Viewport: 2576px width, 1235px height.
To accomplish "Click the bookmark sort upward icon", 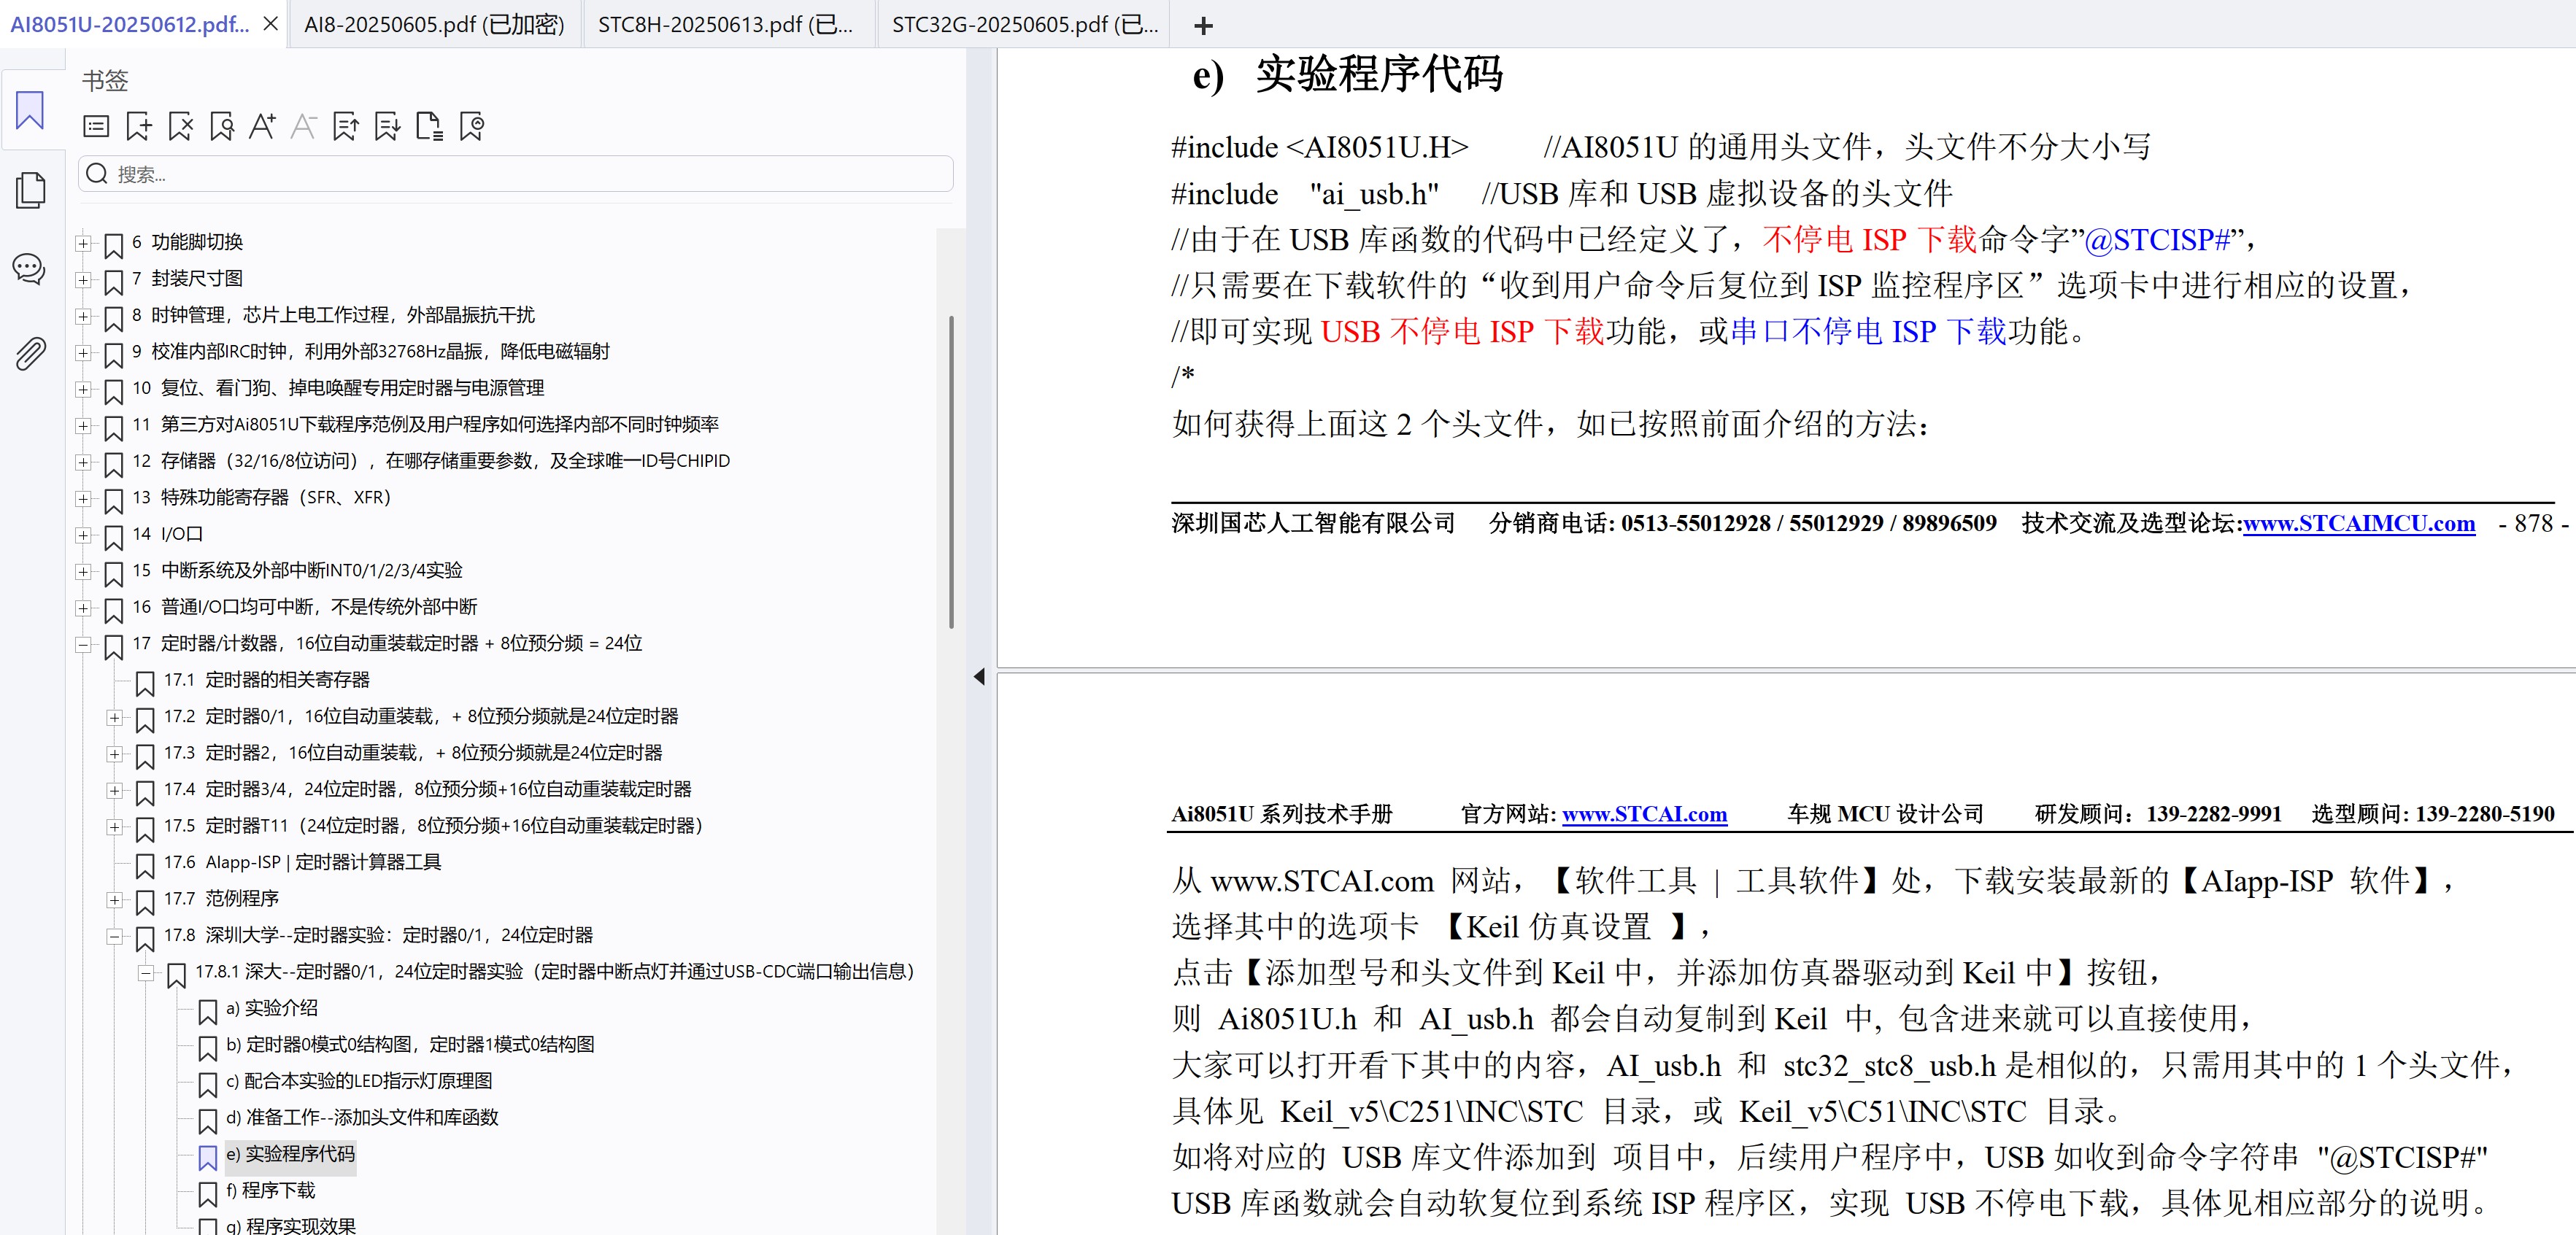I will (x=346, y=126).
